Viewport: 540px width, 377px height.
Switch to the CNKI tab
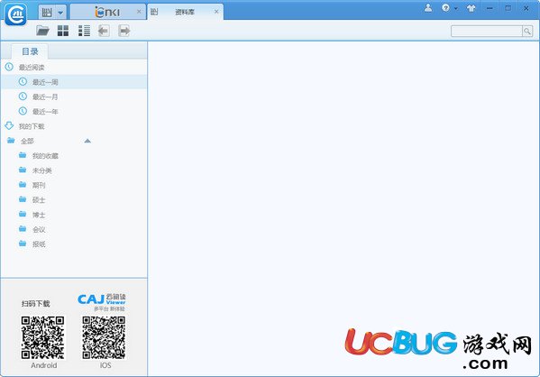[x=107, y=12]
